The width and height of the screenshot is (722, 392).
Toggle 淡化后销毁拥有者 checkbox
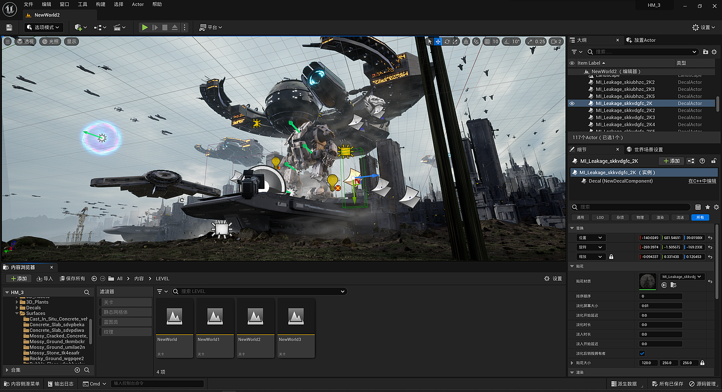pos(642,353)
